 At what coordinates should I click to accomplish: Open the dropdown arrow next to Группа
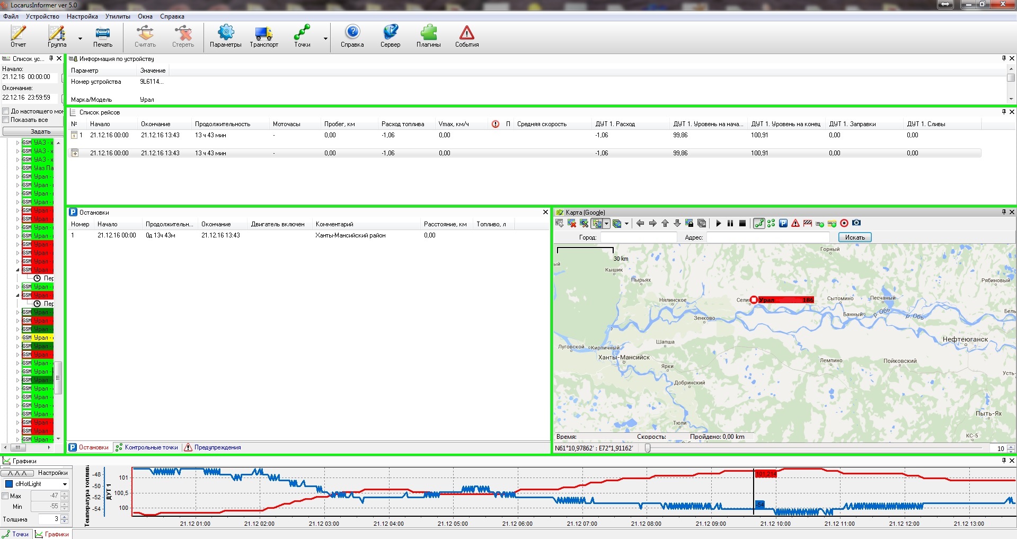pos(80,39)
